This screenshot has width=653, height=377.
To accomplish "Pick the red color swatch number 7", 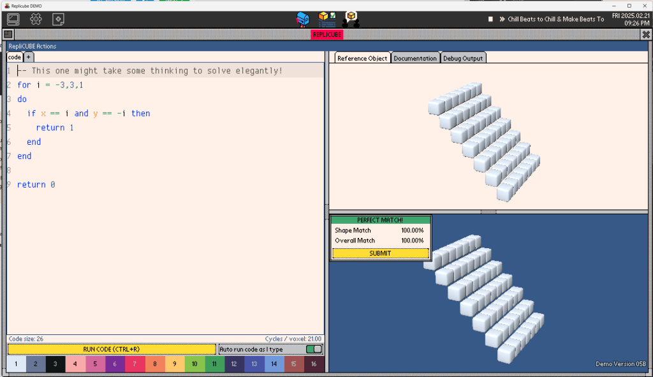I will (135, 364).
